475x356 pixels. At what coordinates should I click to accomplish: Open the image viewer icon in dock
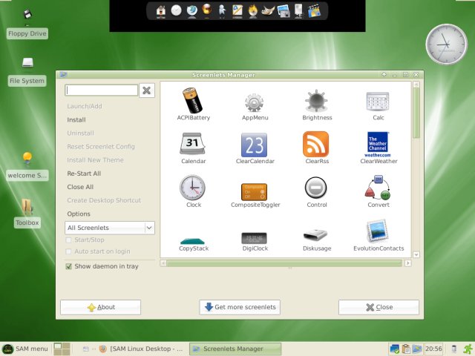point(284,12)
